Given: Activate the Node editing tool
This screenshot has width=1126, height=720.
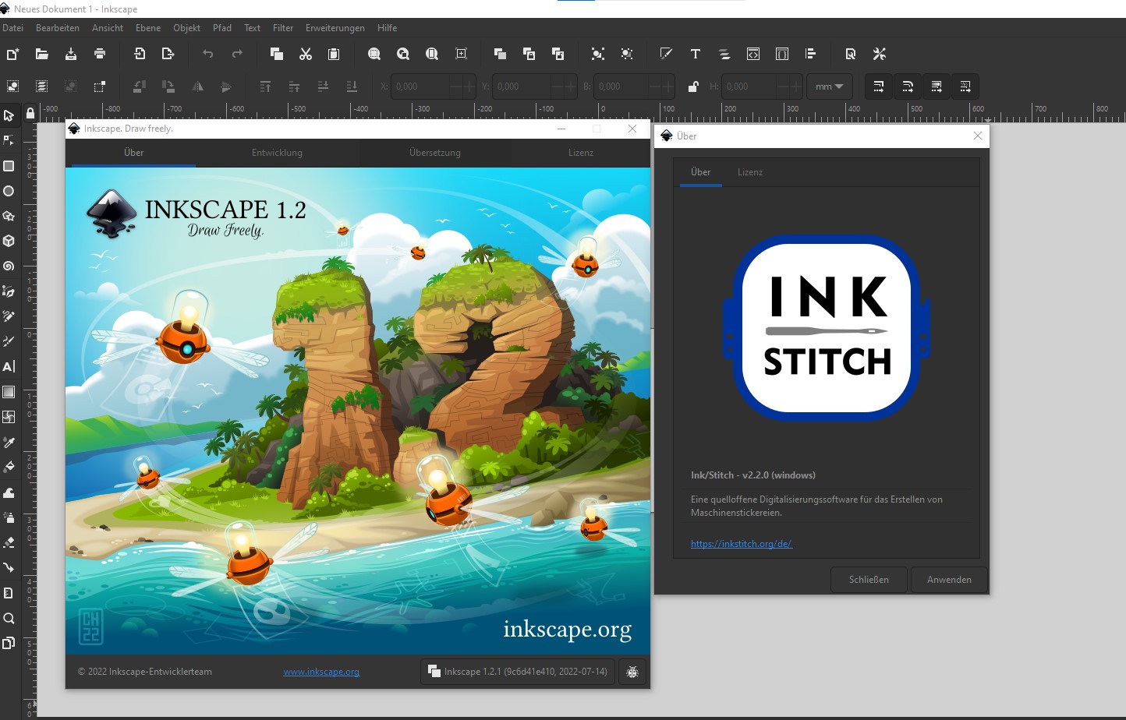Looking at the screenshot, I should click(9, 140).
